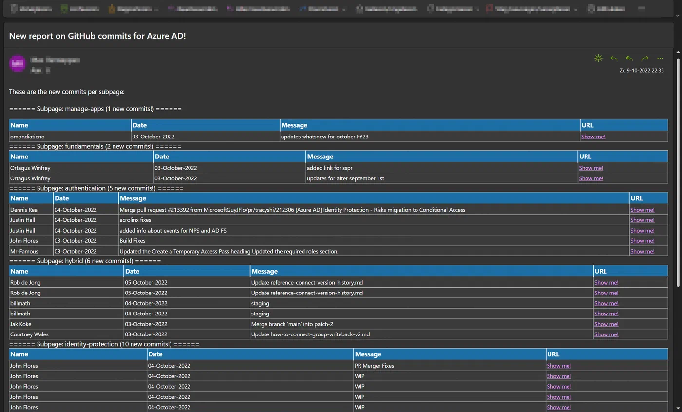The width and height of the screenshot is (682, 412).
Task: Open Show me! link for omondiatieno commit
Action: (593, 137)
